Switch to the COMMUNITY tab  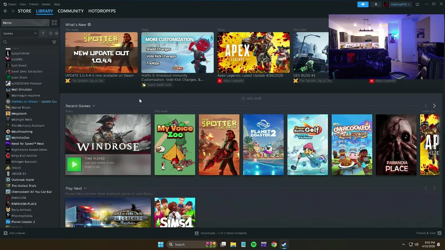tap(71, 11)
